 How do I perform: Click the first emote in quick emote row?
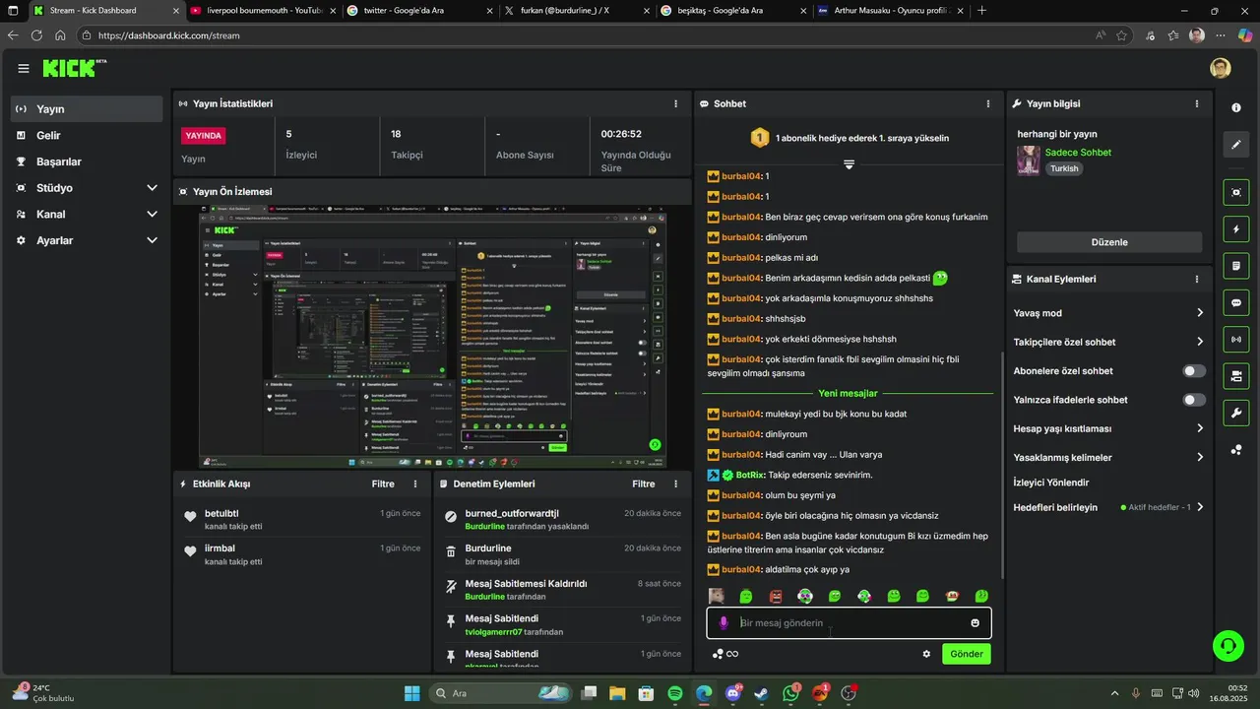coord(717,596)
